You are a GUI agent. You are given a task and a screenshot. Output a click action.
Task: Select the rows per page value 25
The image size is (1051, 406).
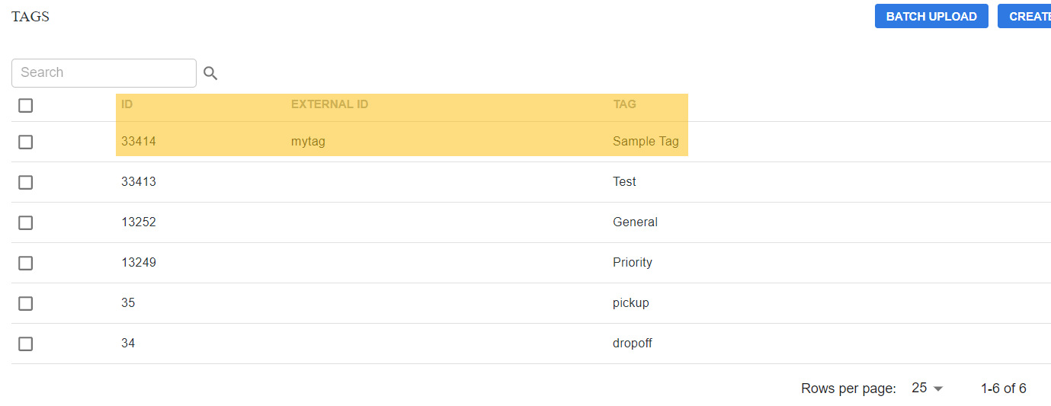click(919, 388)
